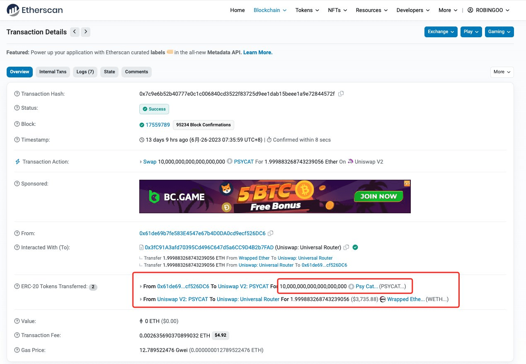
Task: Click Gas Price help icon
Action: coord(17,350)
